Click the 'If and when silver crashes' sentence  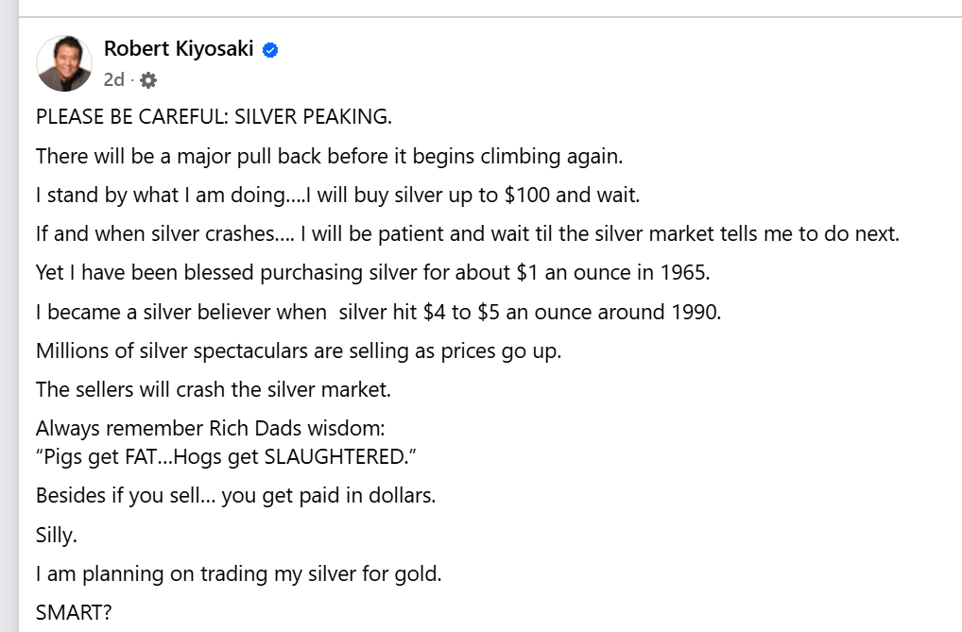tap(467, 234)
